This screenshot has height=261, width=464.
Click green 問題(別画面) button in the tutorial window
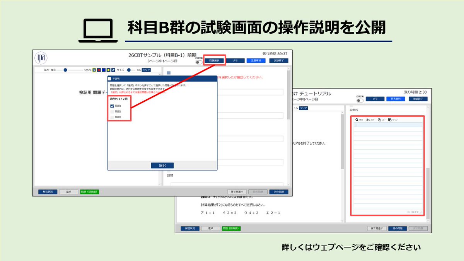231,229
